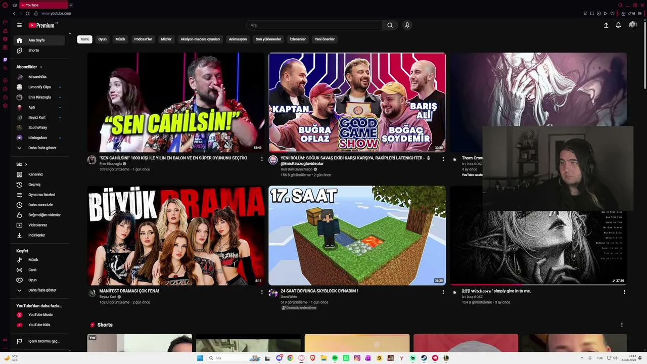Play the 17. SAAT Skyblock thumbnail
647x364 pixels.
click(x=357, y=235)
